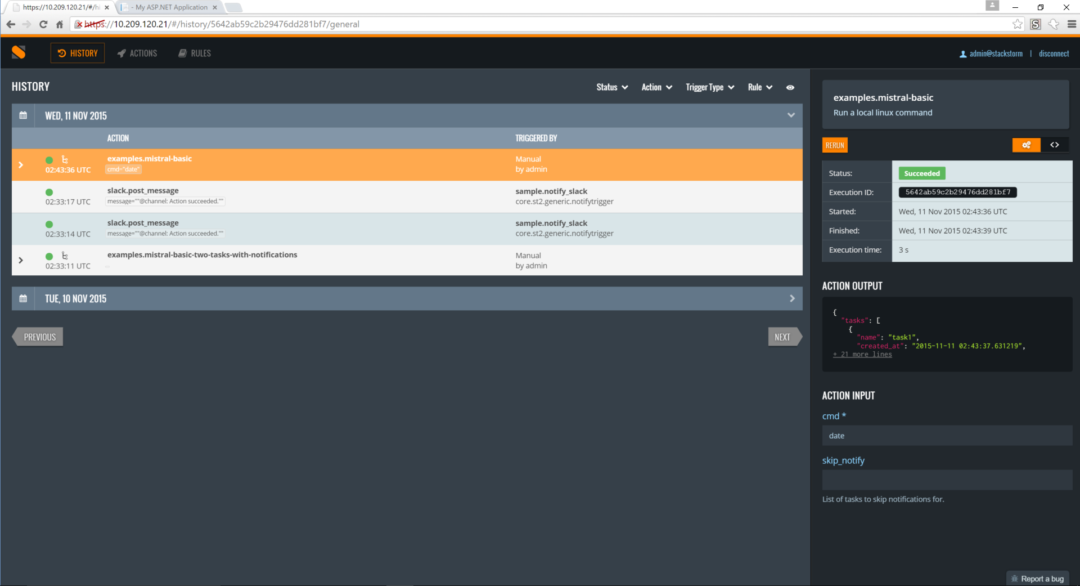Open the Status filter dropdown
Viewport: 1080px width, 586px height.
pos(611,87)
